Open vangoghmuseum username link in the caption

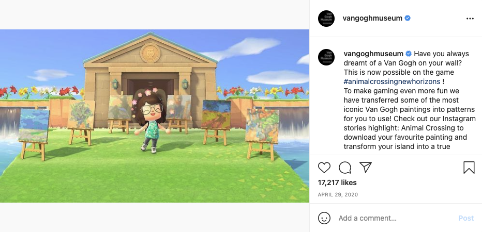374,54
